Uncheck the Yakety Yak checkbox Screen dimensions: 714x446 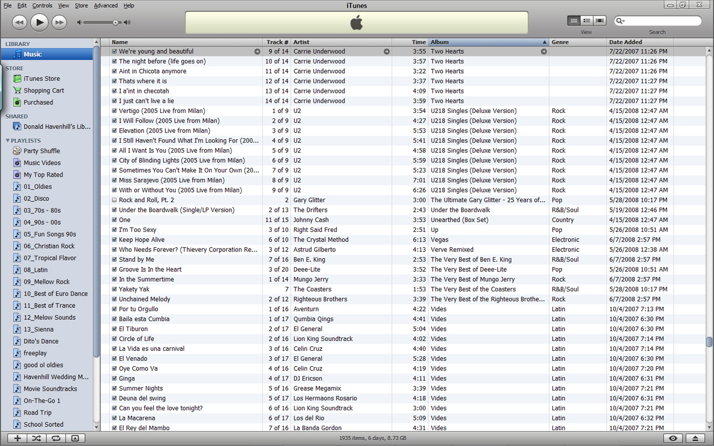point(114,290)
